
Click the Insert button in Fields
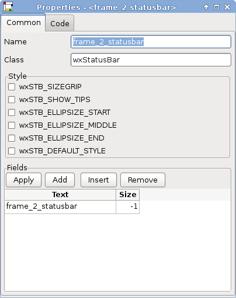tap(99, 180)
